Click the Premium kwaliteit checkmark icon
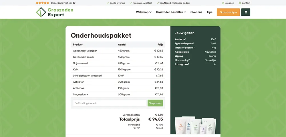The image size is (286, 137). pyautogui.click(x=131, y=3)
